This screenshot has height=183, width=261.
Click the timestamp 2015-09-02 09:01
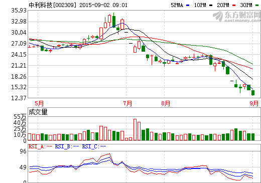pos(103,5)
